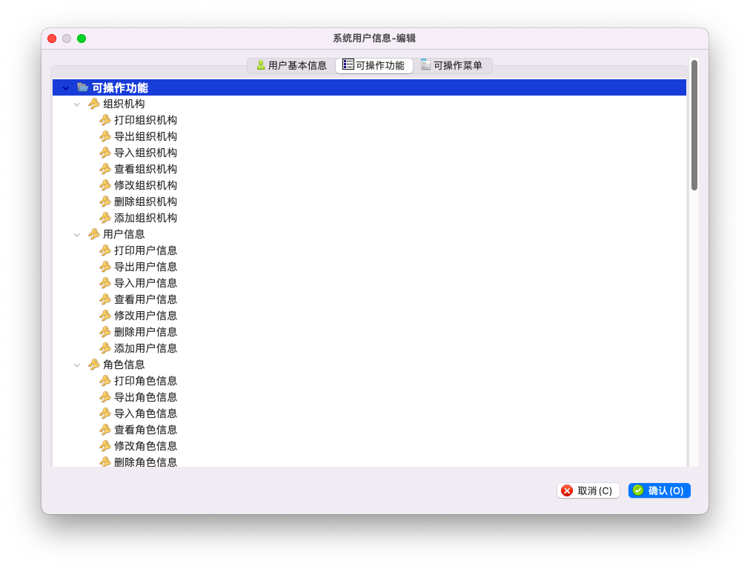This screenshot has width=750, height=569.
Task: Click the key icon beside 组织机构
Action: click(x=93, y=104)
